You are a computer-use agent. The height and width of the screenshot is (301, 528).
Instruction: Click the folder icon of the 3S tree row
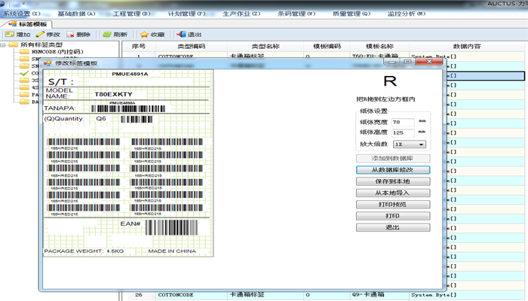(x=24, y=80)
